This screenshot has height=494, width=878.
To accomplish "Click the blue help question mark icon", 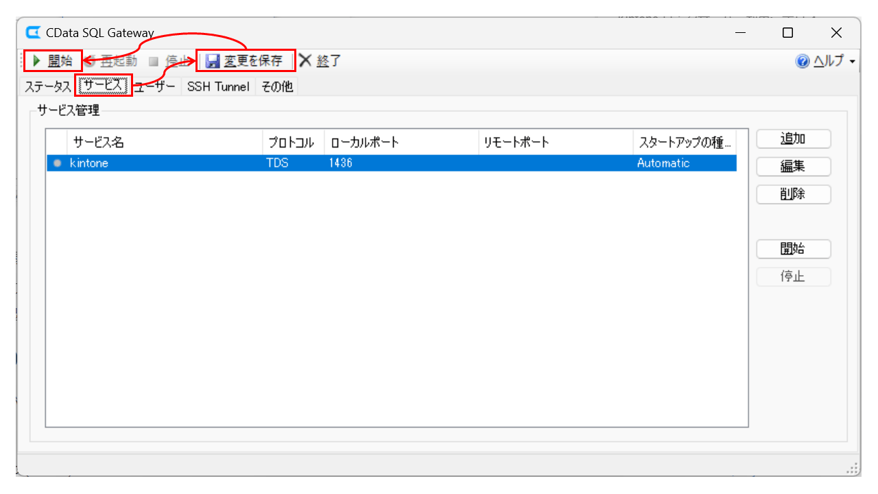I will [803, 62].
